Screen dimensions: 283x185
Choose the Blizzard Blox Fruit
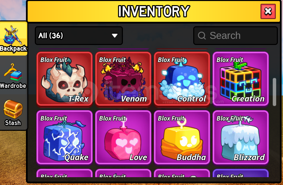coord(241,137)
